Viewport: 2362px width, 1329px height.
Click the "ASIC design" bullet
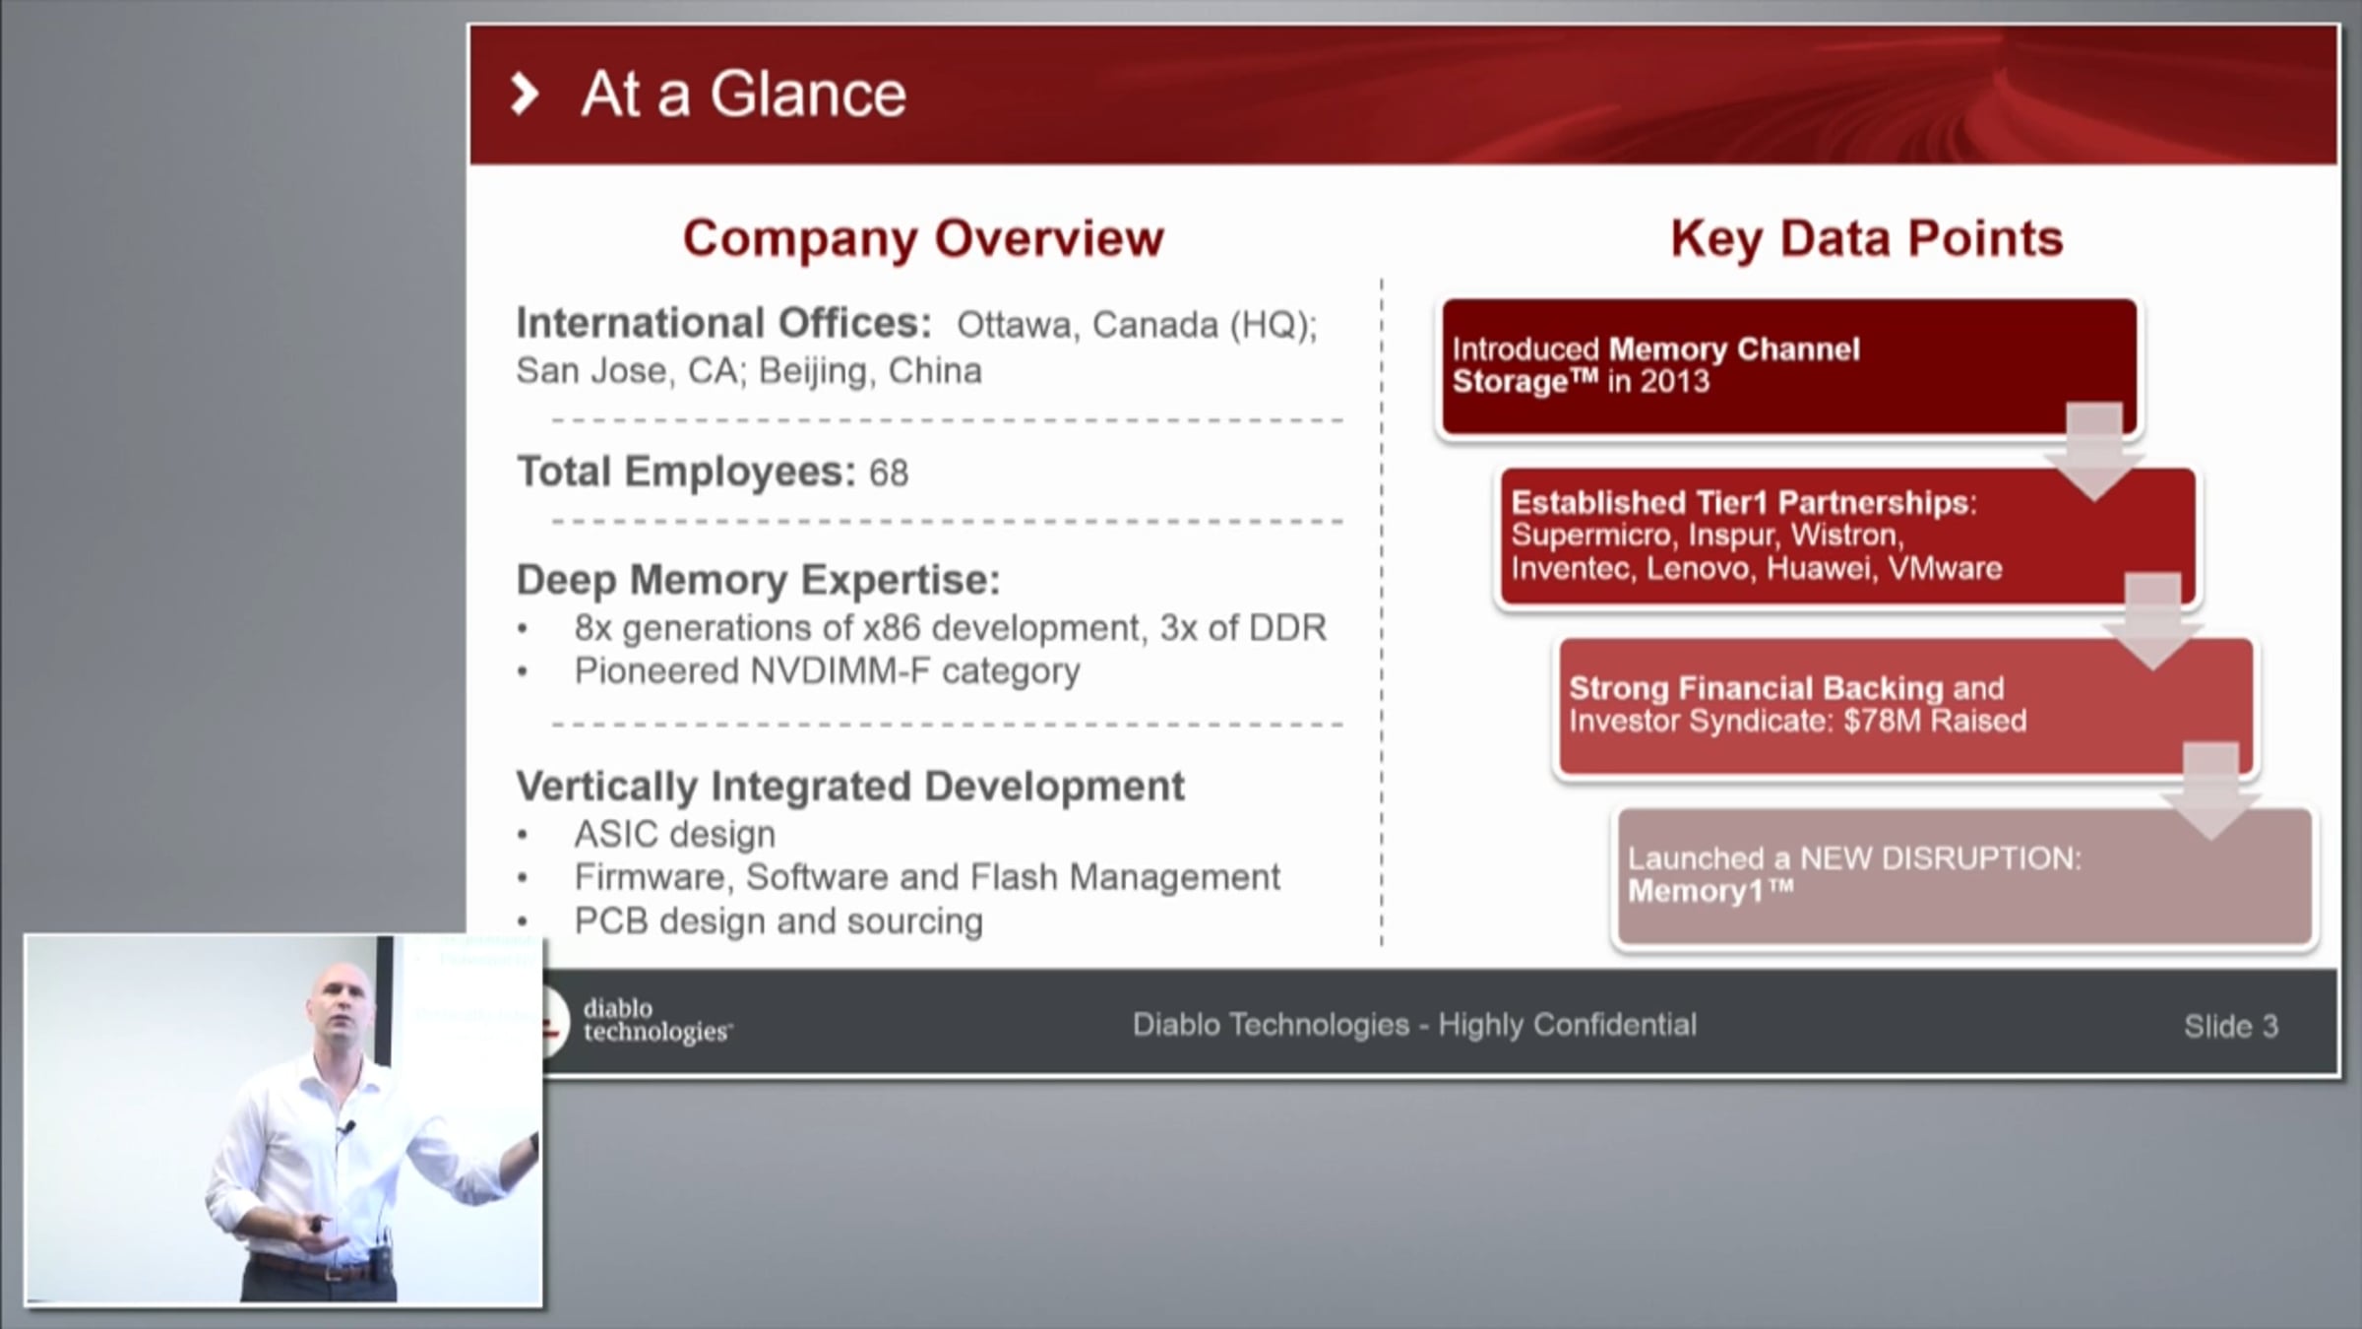click(674, 835)
